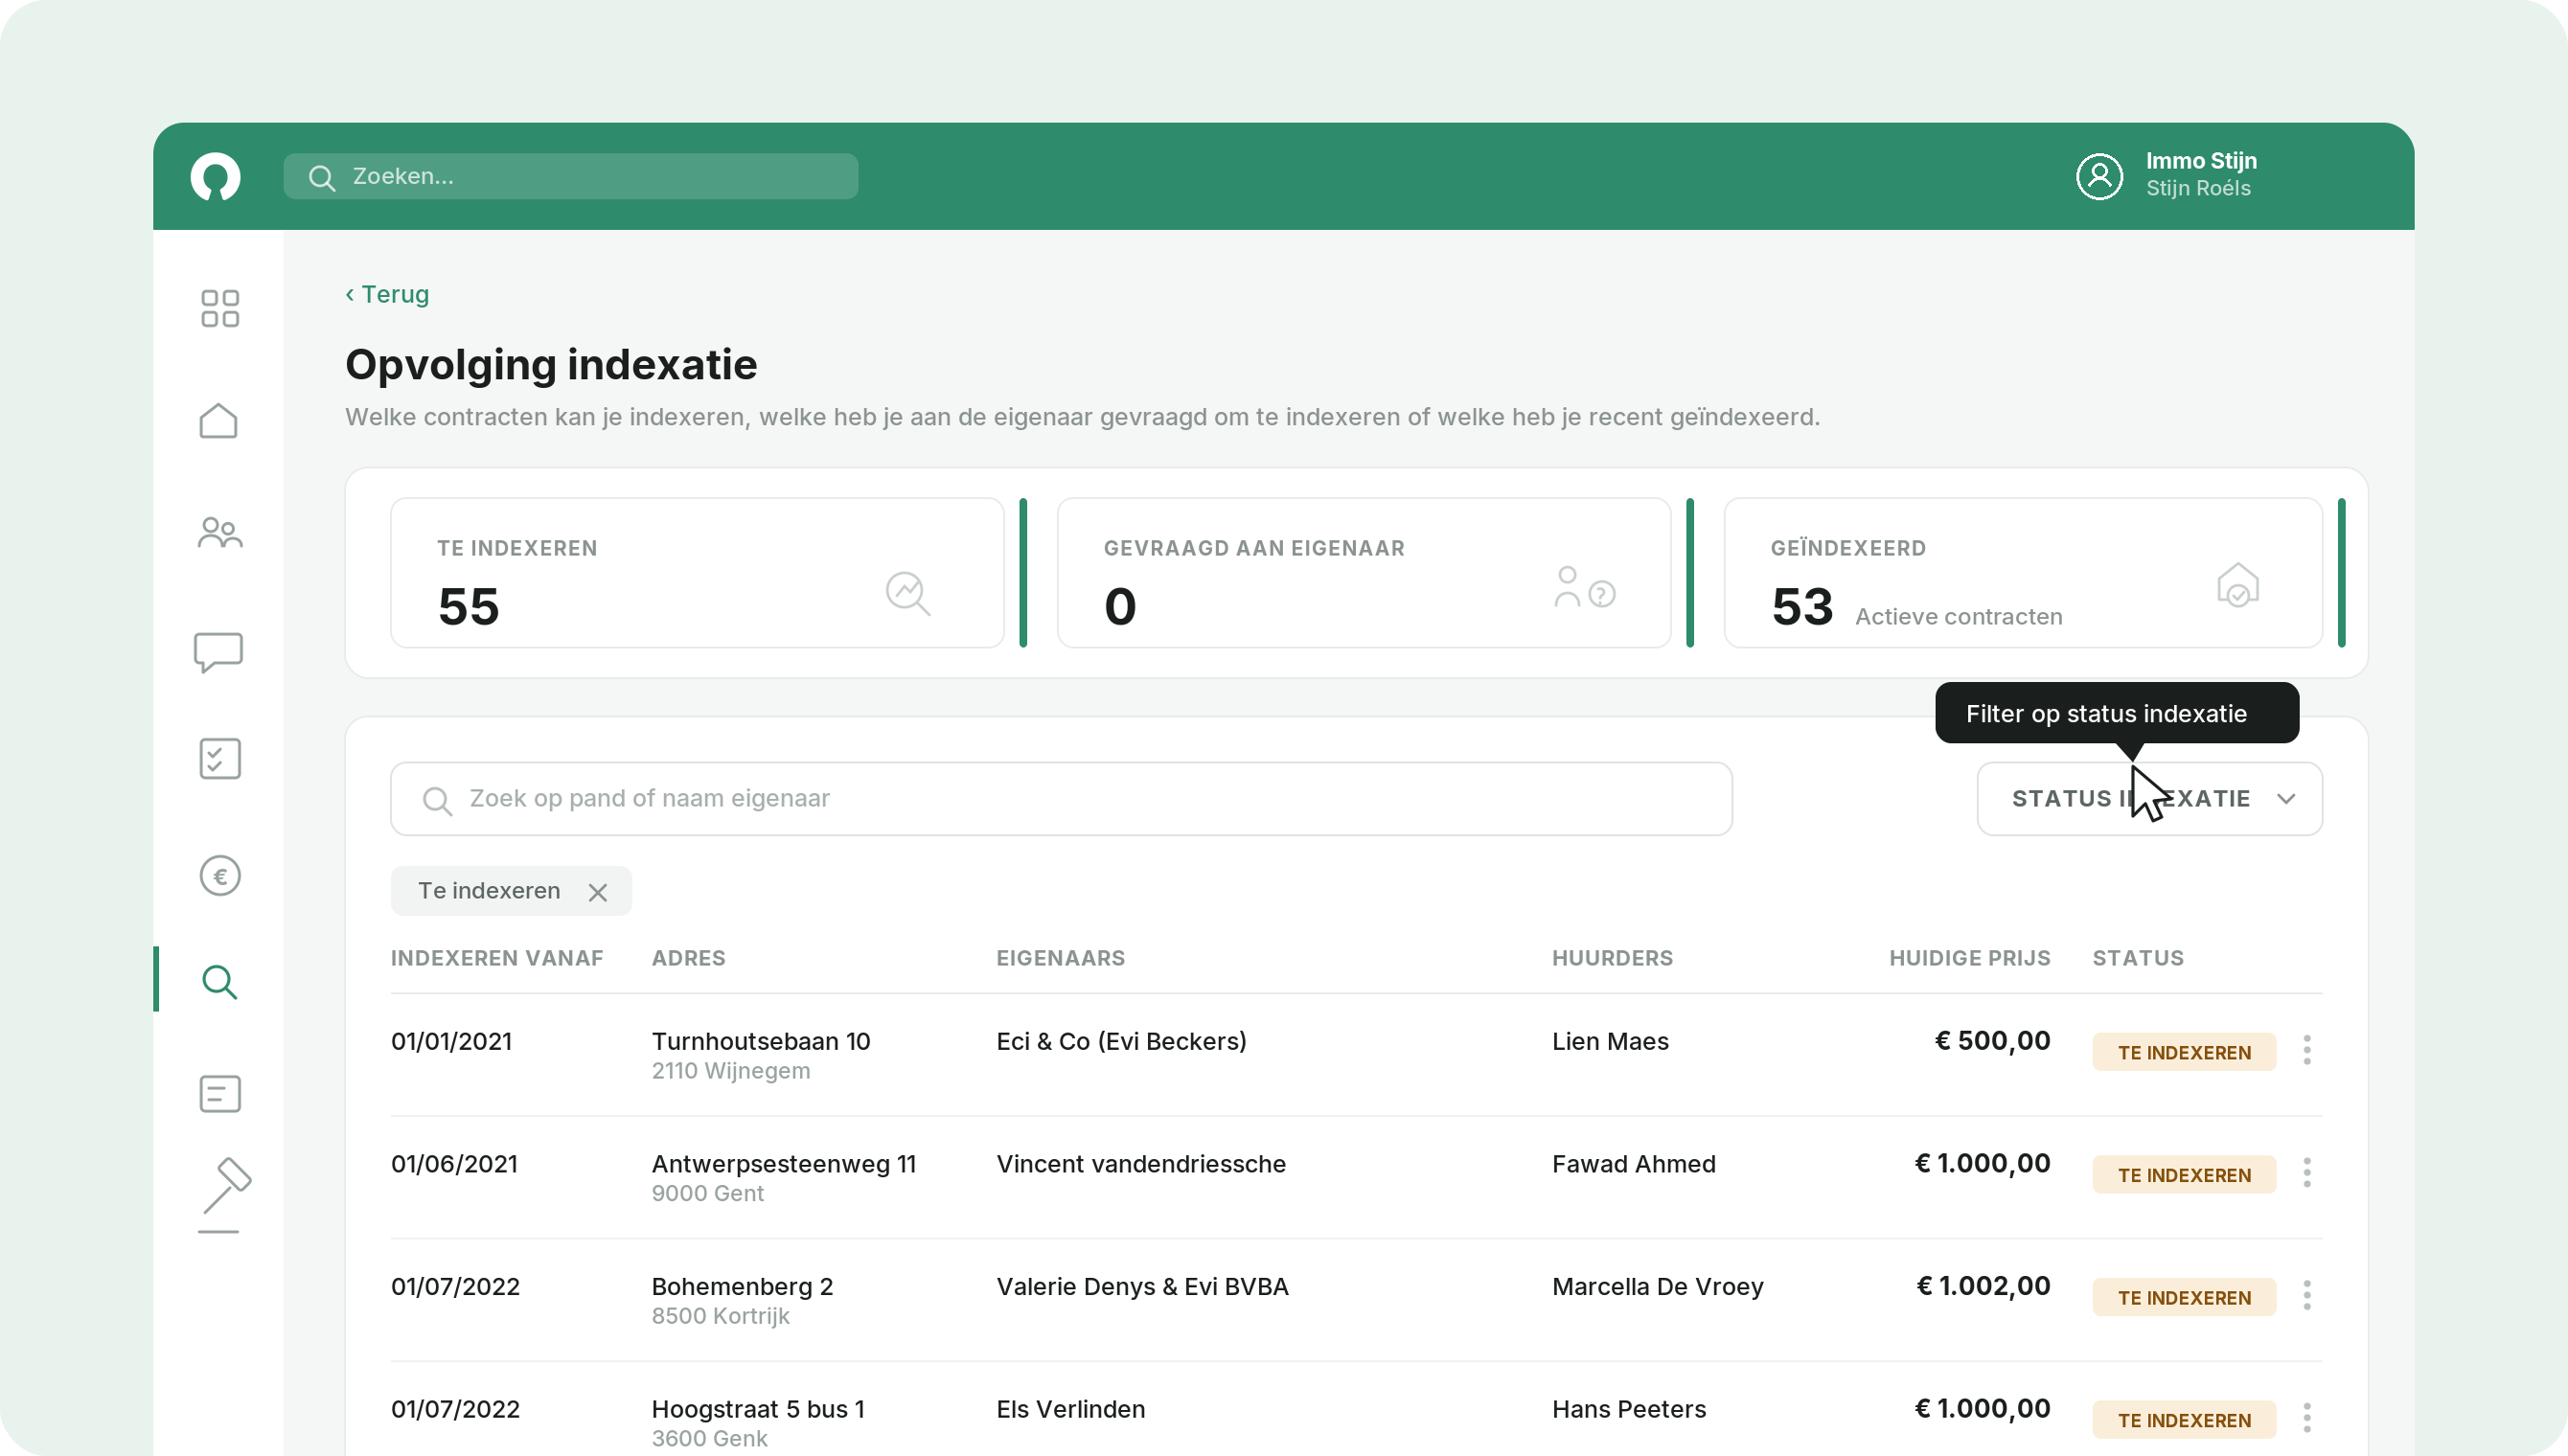The height and width of the screenshot is (1456, 2568).
Task: Click the person question icon in Gevraagd card
Action: click(x=1584, y=587)
